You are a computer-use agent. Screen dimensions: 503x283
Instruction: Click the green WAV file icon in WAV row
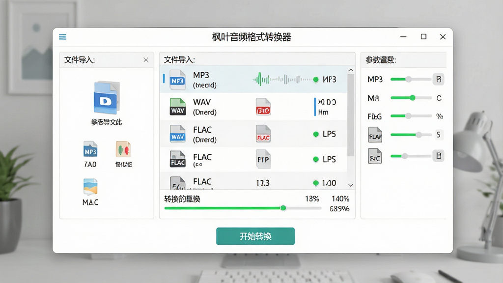pyautogui.click(x=177, y=107)
